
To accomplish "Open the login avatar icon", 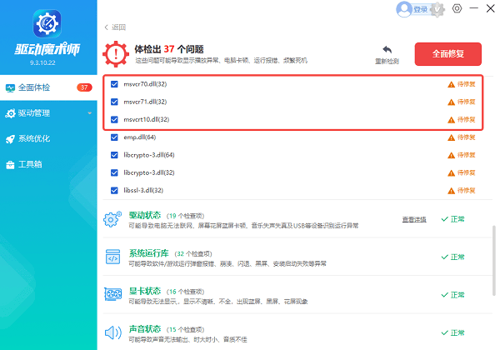I will pos(404,9).
